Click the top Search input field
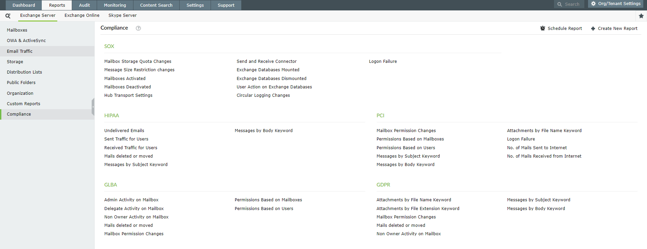The height and width of the screenshot is (249, 647). 569,4
